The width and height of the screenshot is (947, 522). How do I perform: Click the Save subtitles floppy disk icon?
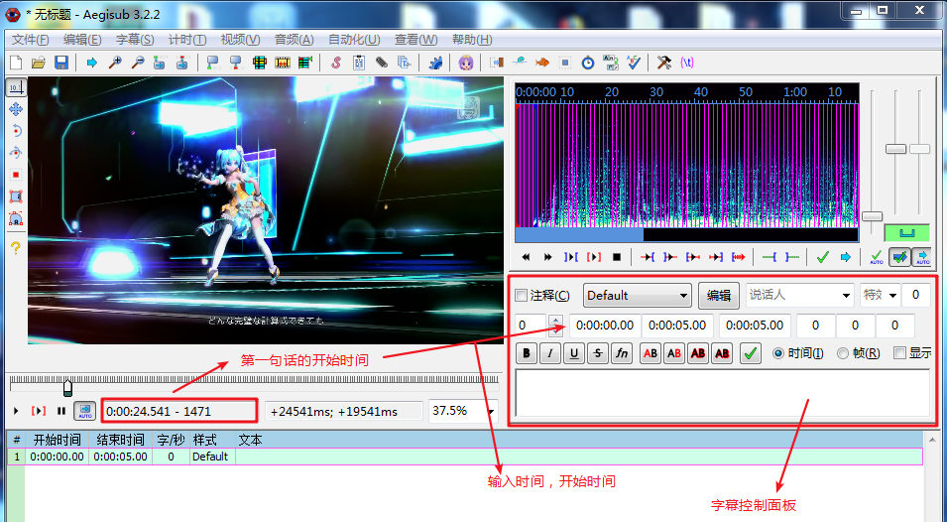pos(61,63)
